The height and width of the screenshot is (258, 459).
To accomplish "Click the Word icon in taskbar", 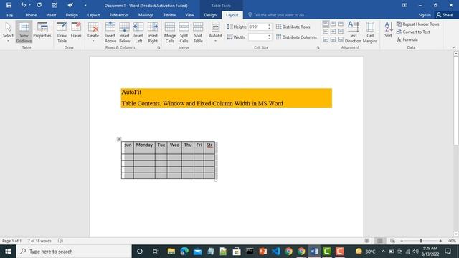I will 314,252.
